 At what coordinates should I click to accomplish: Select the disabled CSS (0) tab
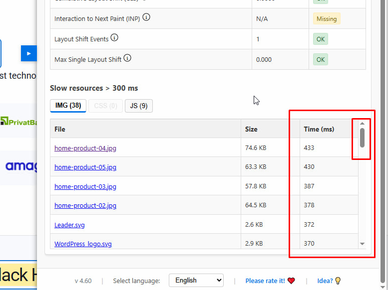click(x=106, y=106)
